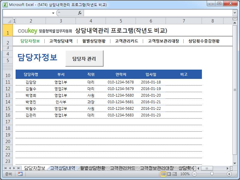Click the 입사일 table header
240x180 pixels.
tap(151, 74)
